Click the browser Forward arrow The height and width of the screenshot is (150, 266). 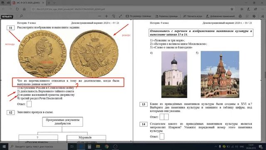pos(10,9)
